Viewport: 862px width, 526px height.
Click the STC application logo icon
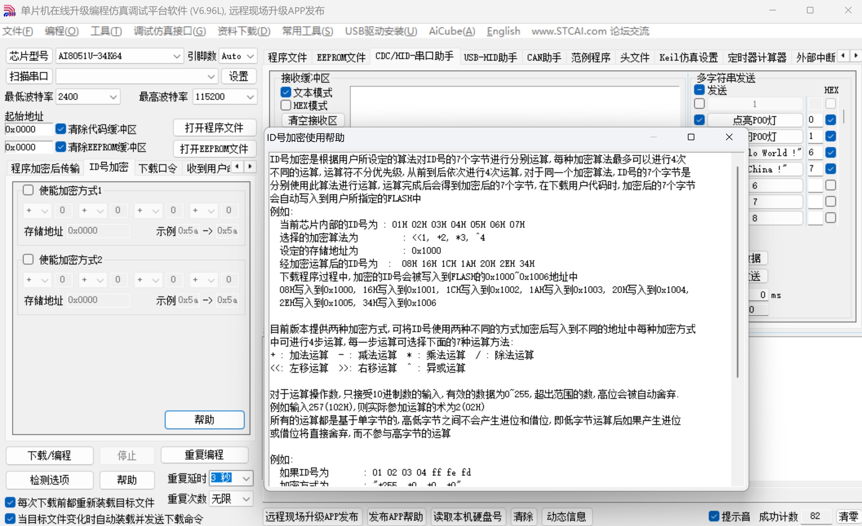tap(9, 10)
